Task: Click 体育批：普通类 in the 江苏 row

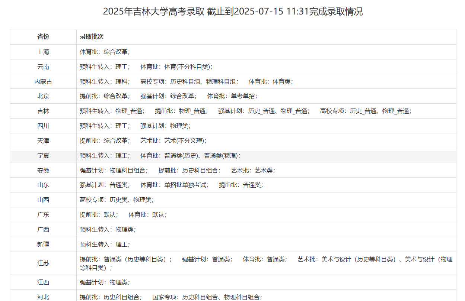Action: click(265, 259)
